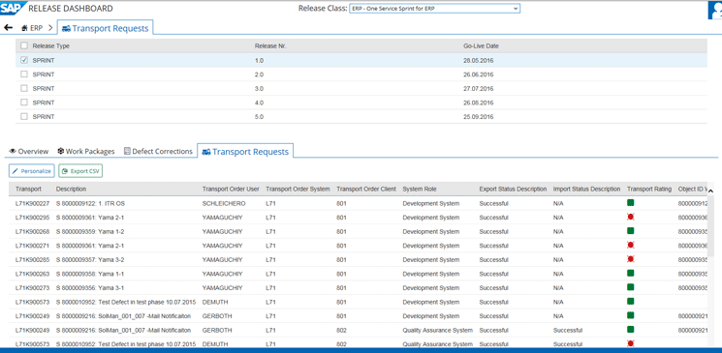Click rating icon for GERBOTH client 801 row
722x353 pixels.
click(630, 315)
